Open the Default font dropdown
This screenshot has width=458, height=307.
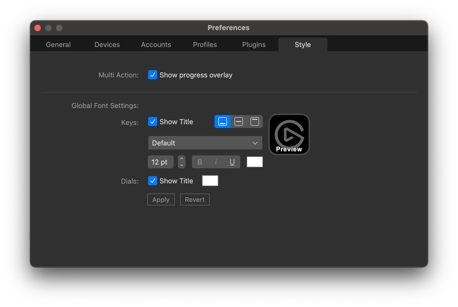pos(205,143)
